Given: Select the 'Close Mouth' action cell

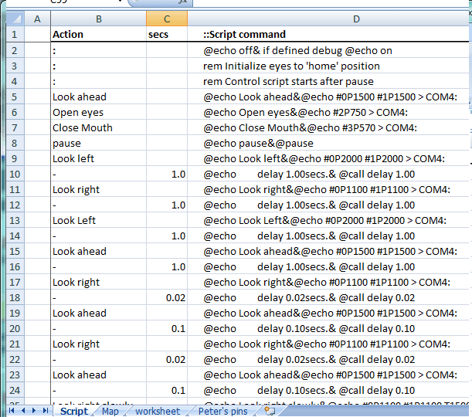Looking at the screenshot, I should click(98, 127).
